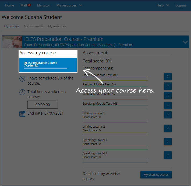Go to Home in top navigation
Viewport: 191px width, 186px height.
point(9,5)
